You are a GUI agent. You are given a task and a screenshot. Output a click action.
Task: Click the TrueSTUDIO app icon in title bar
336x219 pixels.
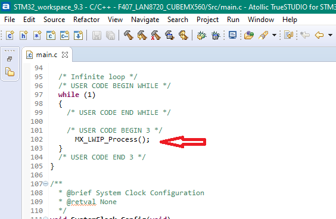pos(5,7)
